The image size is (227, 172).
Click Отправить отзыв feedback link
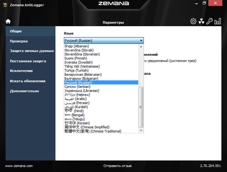click(x=117, y=166)
